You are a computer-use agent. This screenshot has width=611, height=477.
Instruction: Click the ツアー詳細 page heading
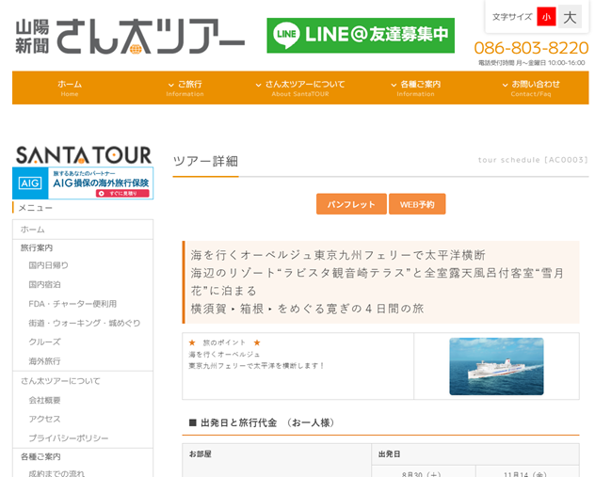[205, 161]
